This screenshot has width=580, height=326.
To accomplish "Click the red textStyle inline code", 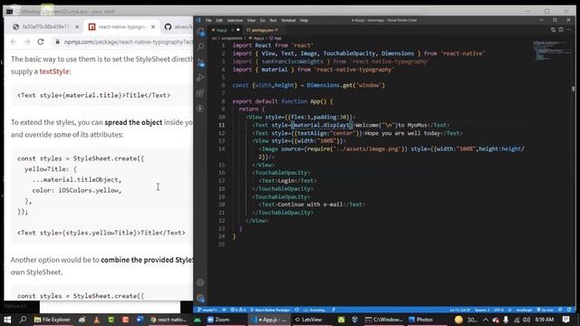I will click(x=54, y=72).
